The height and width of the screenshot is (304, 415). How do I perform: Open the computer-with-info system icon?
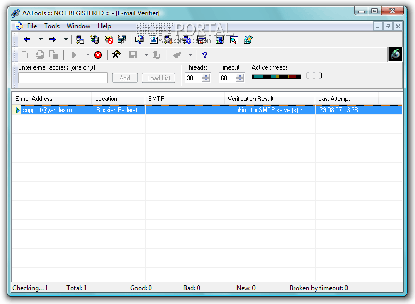pyautogui.click(x=187, y=40)
